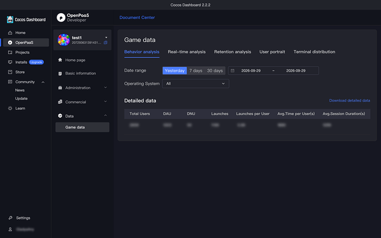The height and width of the screenshot is (238, 381).
Task: Click Download detailed data link
Action: (350, 101)
